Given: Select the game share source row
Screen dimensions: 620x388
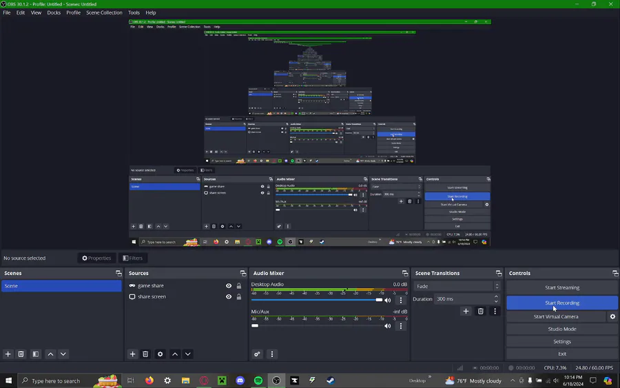Looking at the screenshot, I should 185,285.
